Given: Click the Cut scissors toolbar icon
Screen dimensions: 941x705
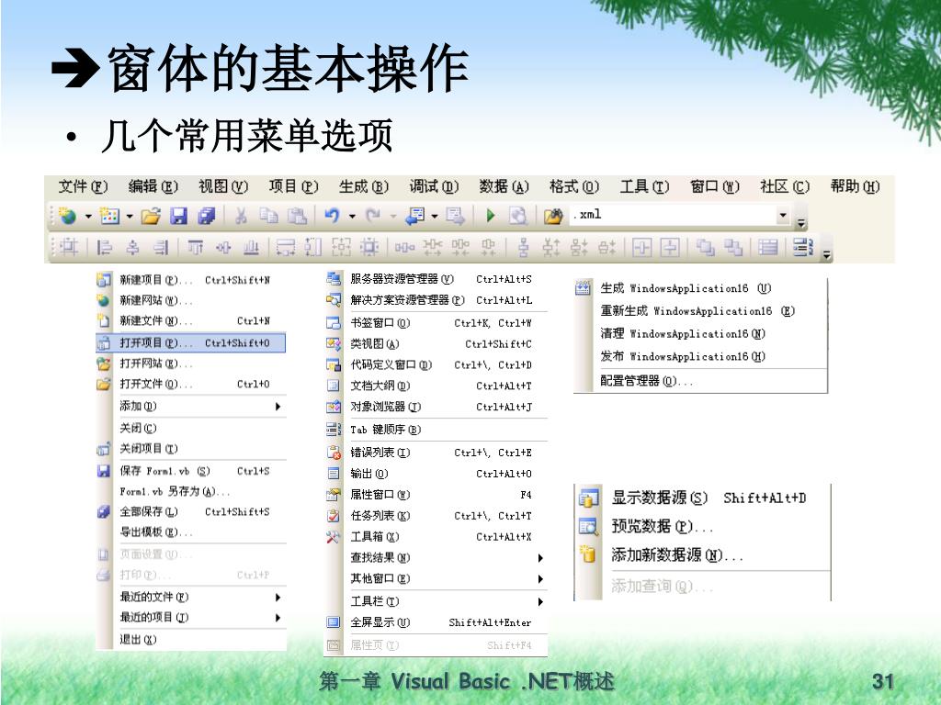Looking at the screenshot, I should pos(241,216).
